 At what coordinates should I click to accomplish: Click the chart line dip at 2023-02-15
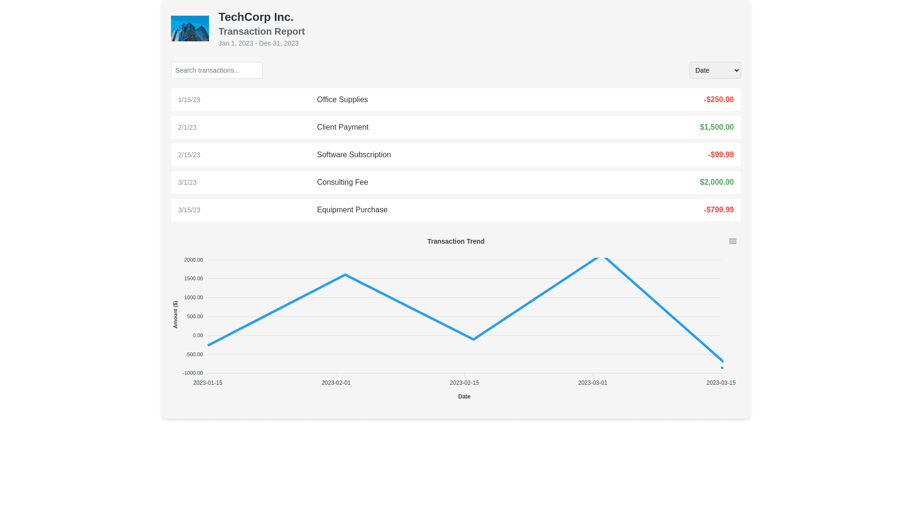474,339
